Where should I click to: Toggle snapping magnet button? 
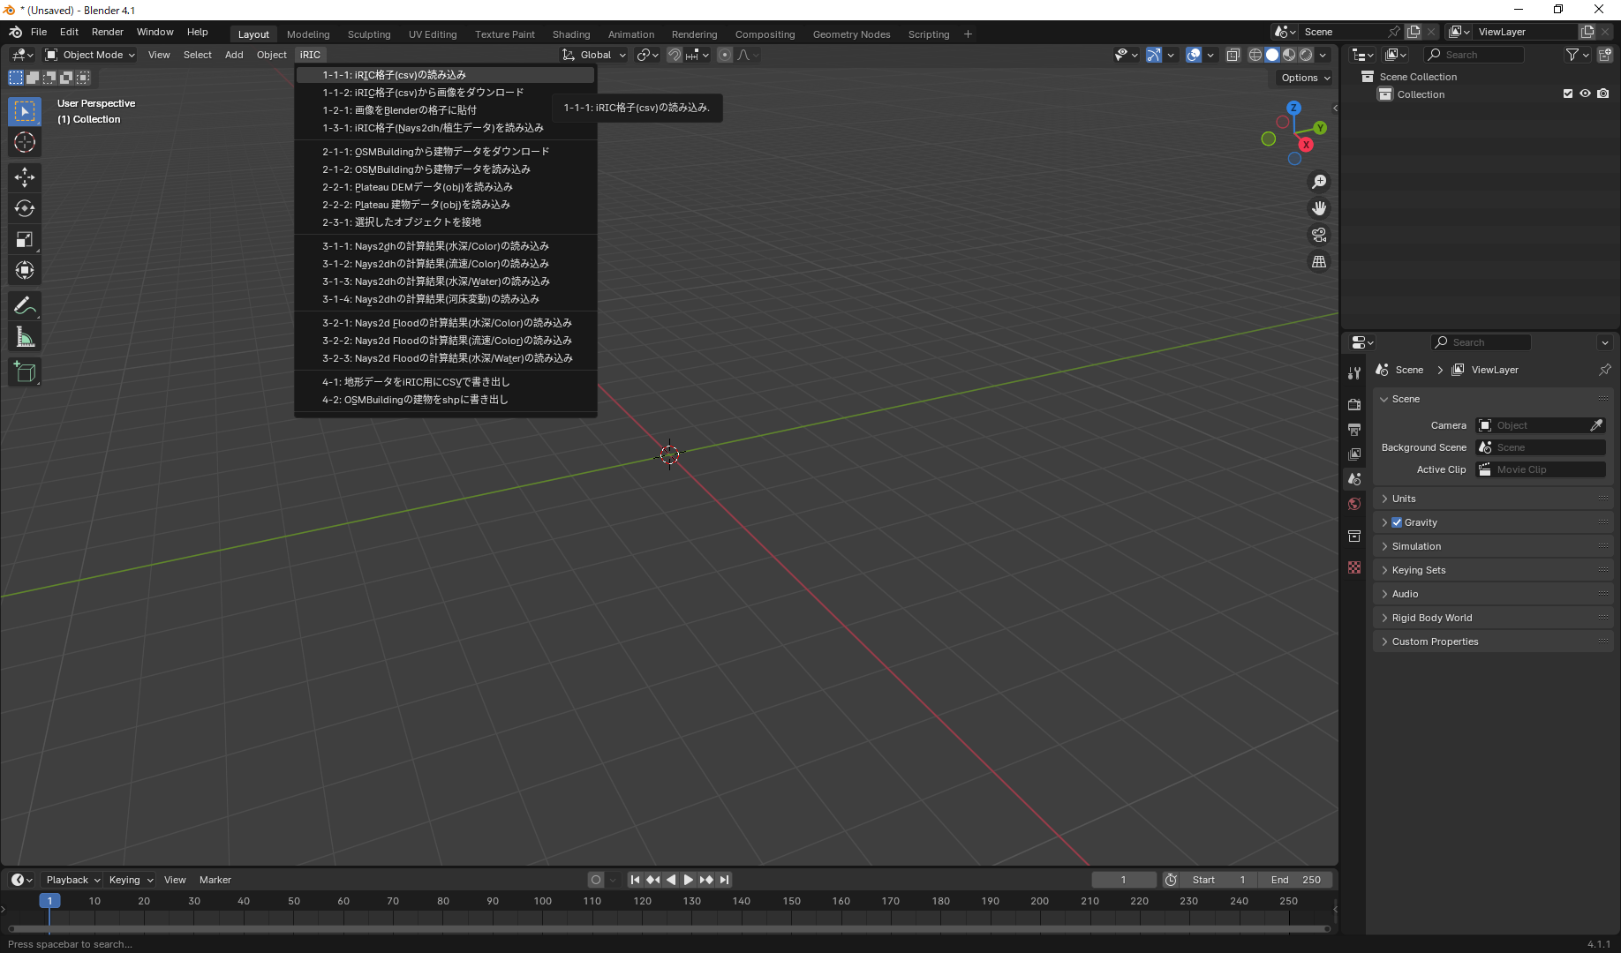pos(675,55)
